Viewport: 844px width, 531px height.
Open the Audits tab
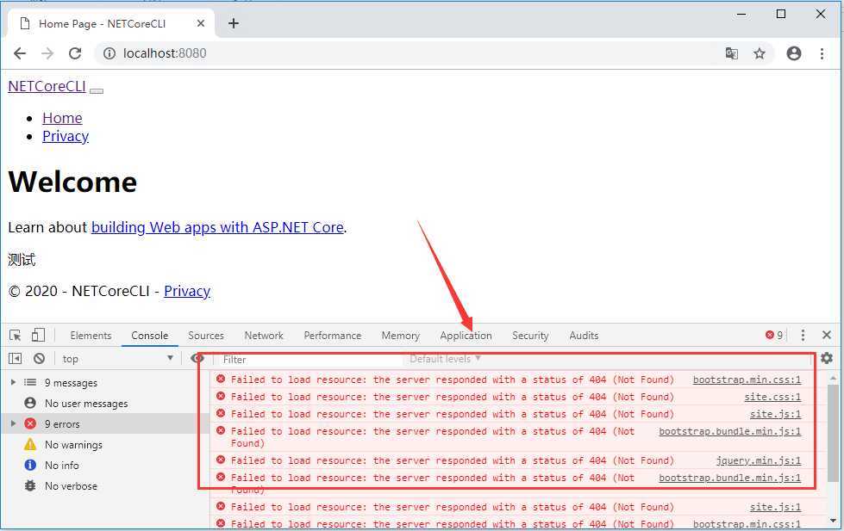click(584, 336)
